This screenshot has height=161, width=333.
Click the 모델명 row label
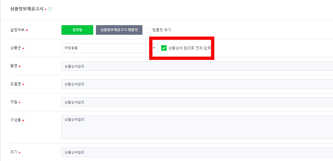tap(16, 84)
